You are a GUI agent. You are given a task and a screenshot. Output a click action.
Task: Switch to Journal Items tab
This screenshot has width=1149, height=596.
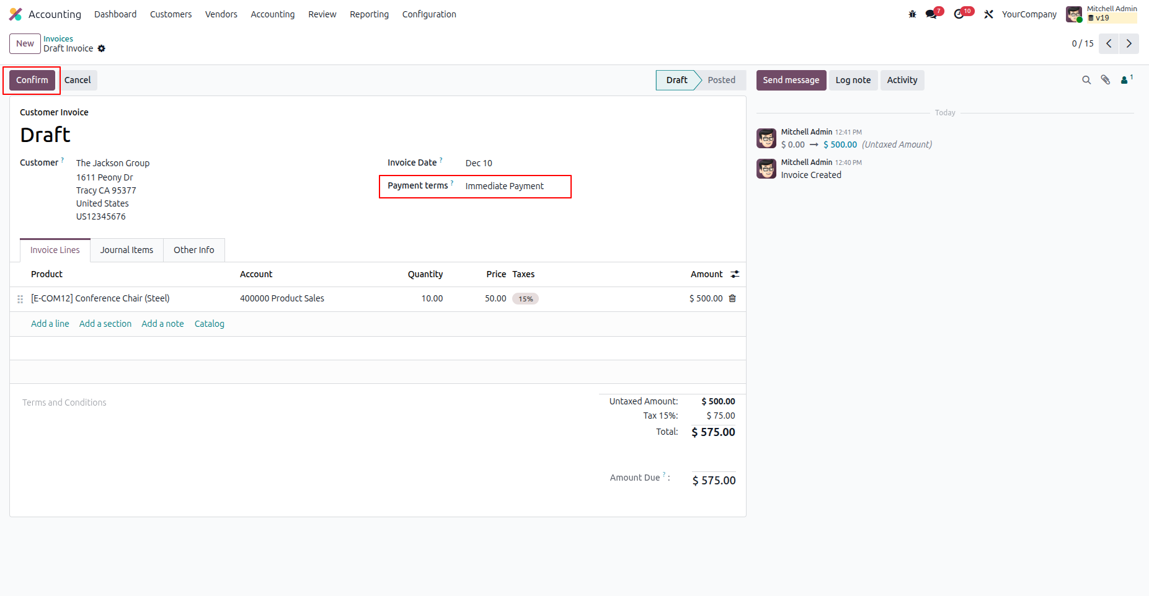[126, 250]
